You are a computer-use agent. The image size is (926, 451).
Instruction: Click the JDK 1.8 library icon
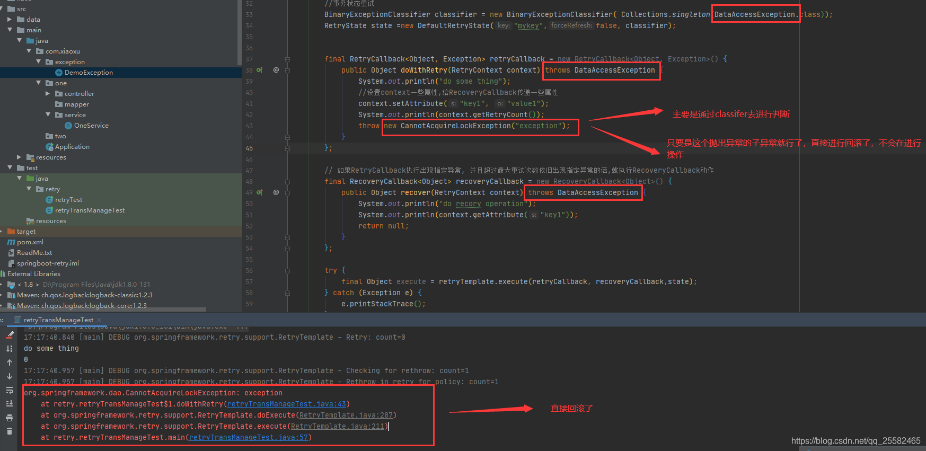pyautogui.click(x=12, y=285)
